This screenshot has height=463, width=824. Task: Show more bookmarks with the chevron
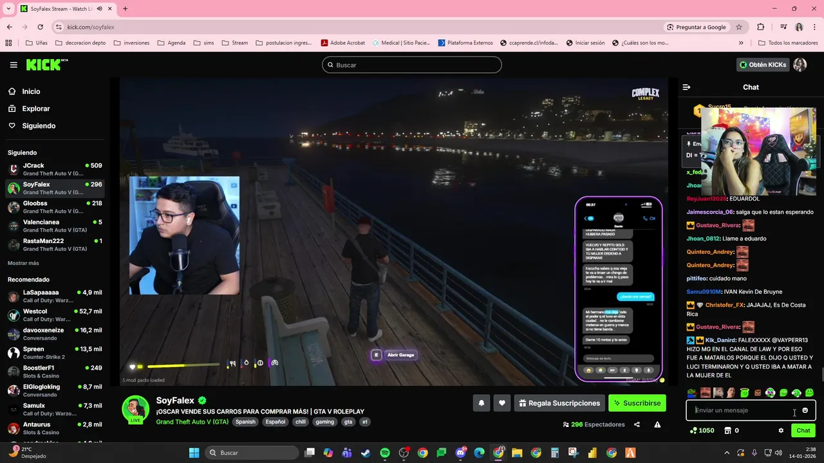pos(741,43)
